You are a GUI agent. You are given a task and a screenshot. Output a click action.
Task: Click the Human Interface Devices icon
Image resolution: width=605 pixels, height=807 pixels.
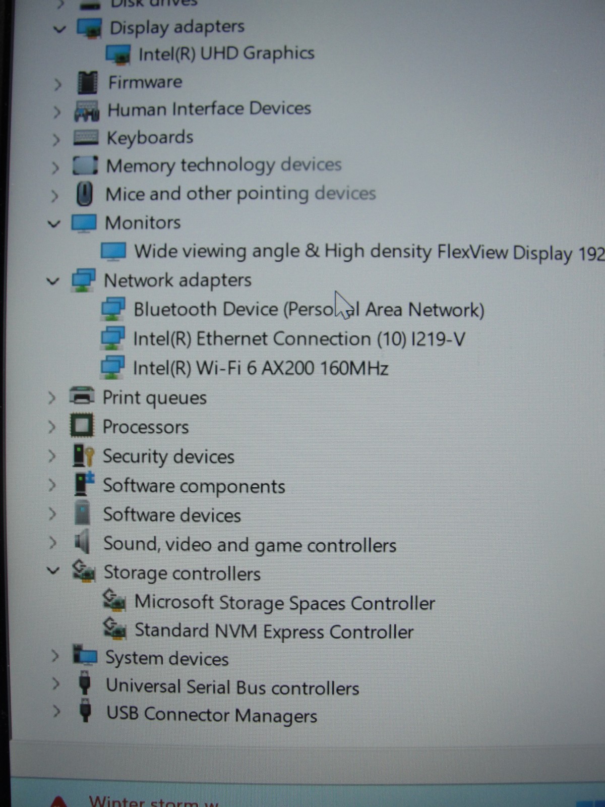87,110
